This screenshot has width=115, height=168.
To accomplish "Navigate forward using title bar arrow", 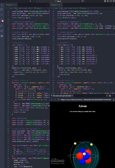I will tap(33, 1).
